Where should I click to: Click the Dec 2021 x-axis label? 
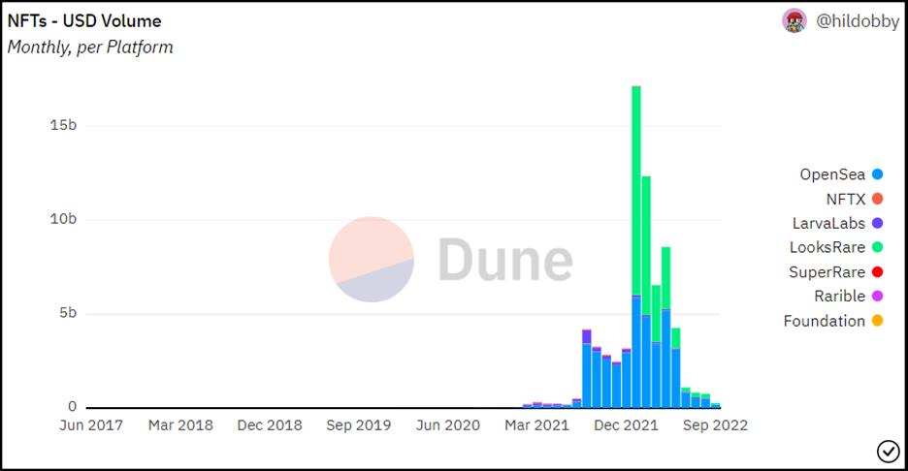[626, 425]
